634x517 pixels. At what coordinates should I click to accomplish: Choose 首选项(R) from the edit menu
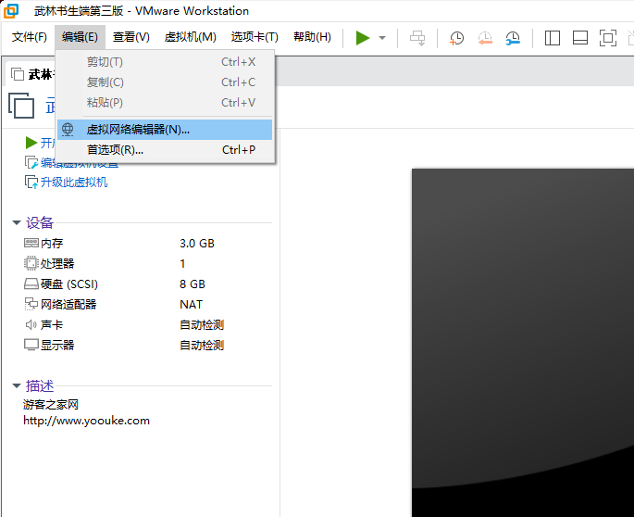click(x=115, y=150)
